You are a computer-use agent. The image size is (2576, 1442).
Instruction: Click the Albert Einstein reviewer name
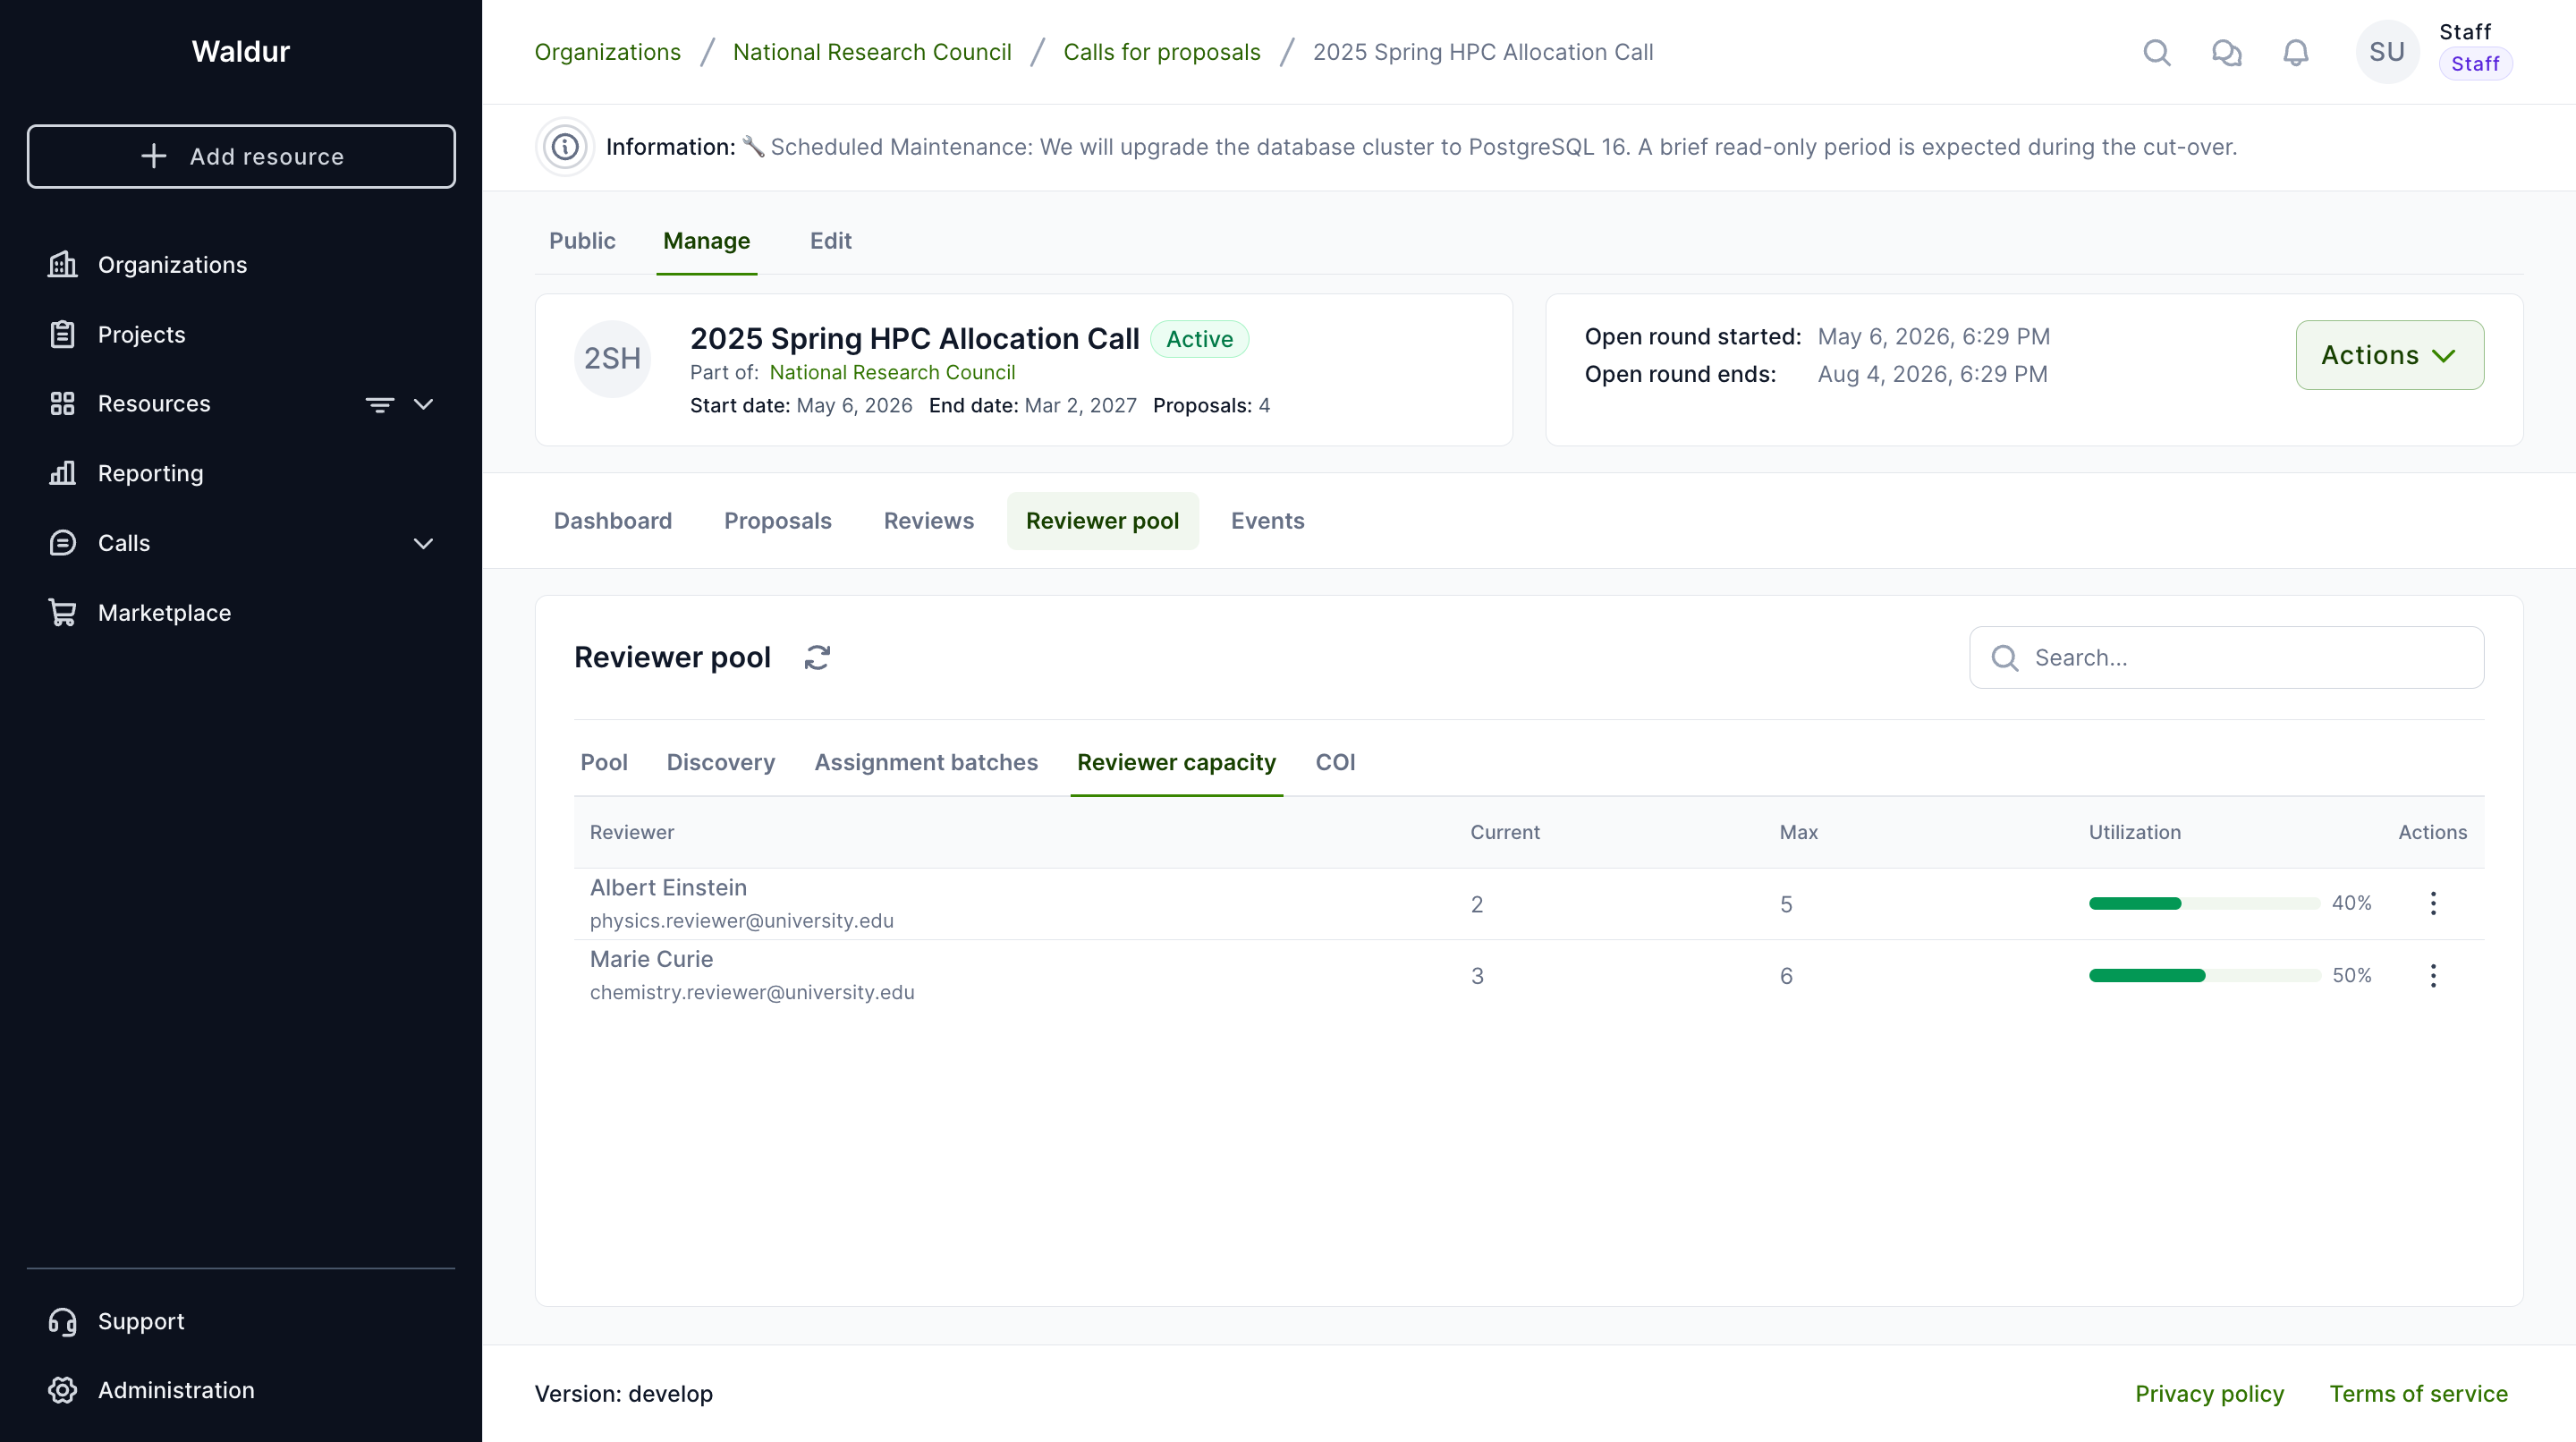click(x=668, y=887)
